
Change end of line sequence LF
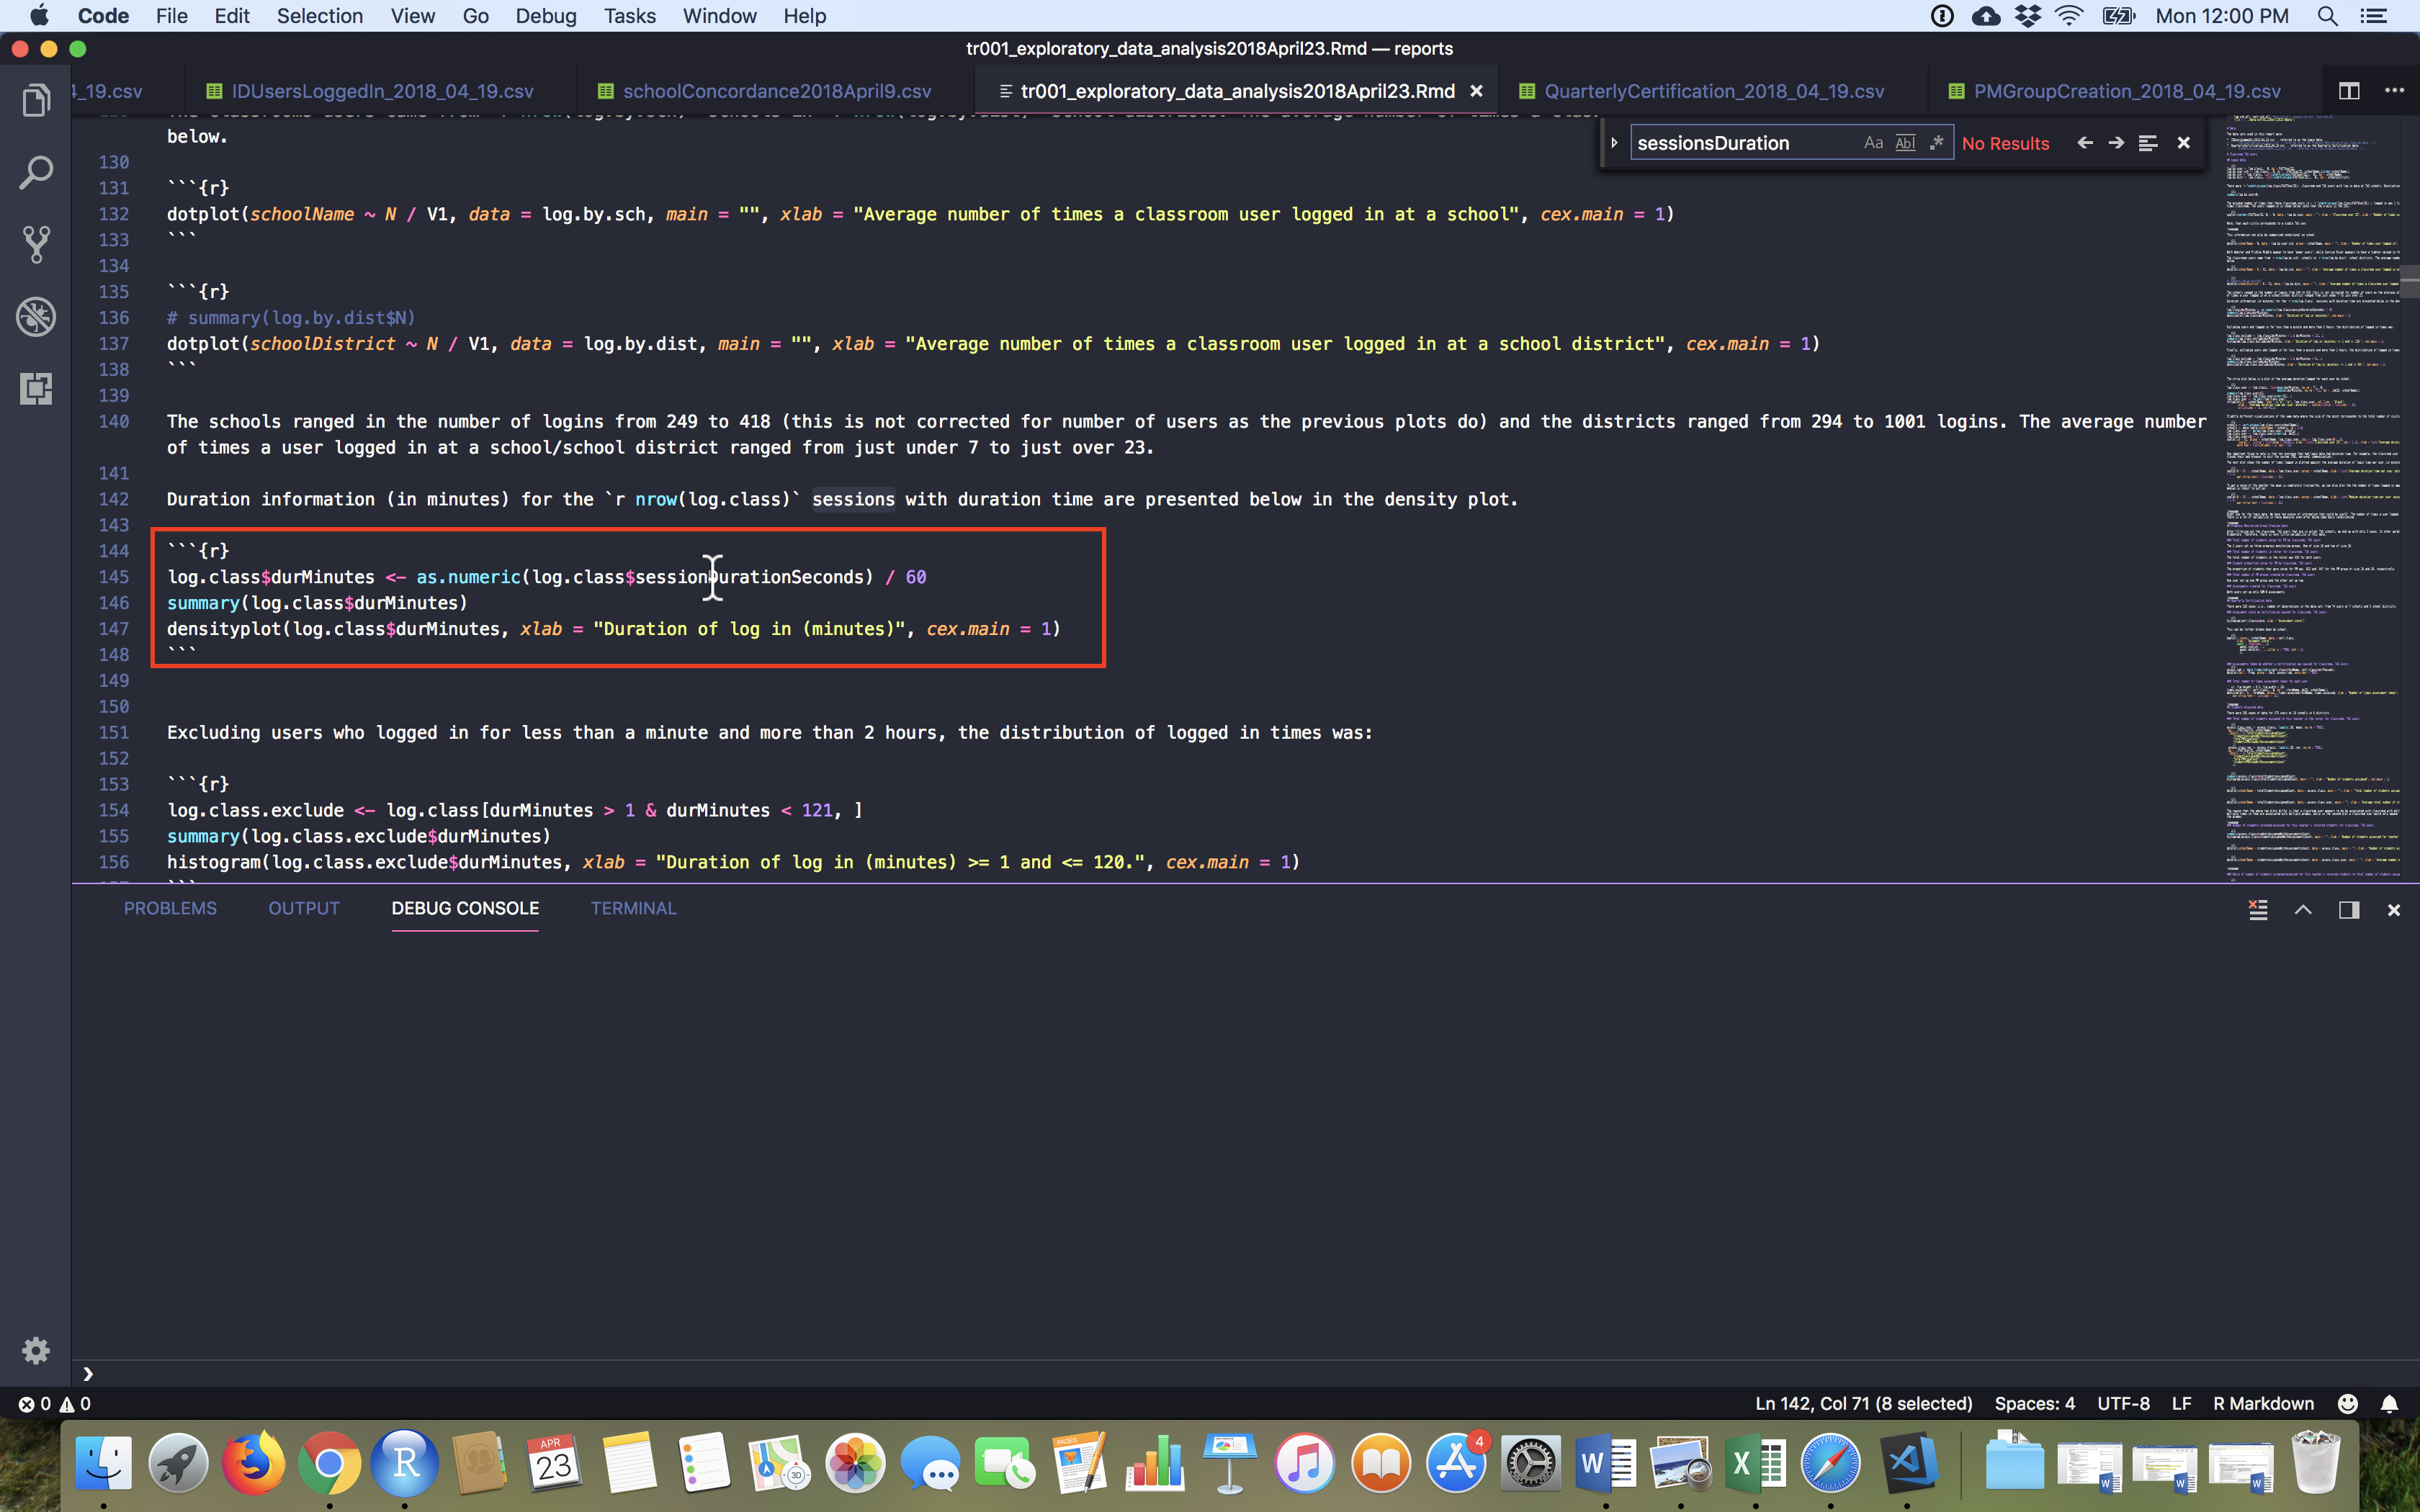[x=2181, y=1403]
